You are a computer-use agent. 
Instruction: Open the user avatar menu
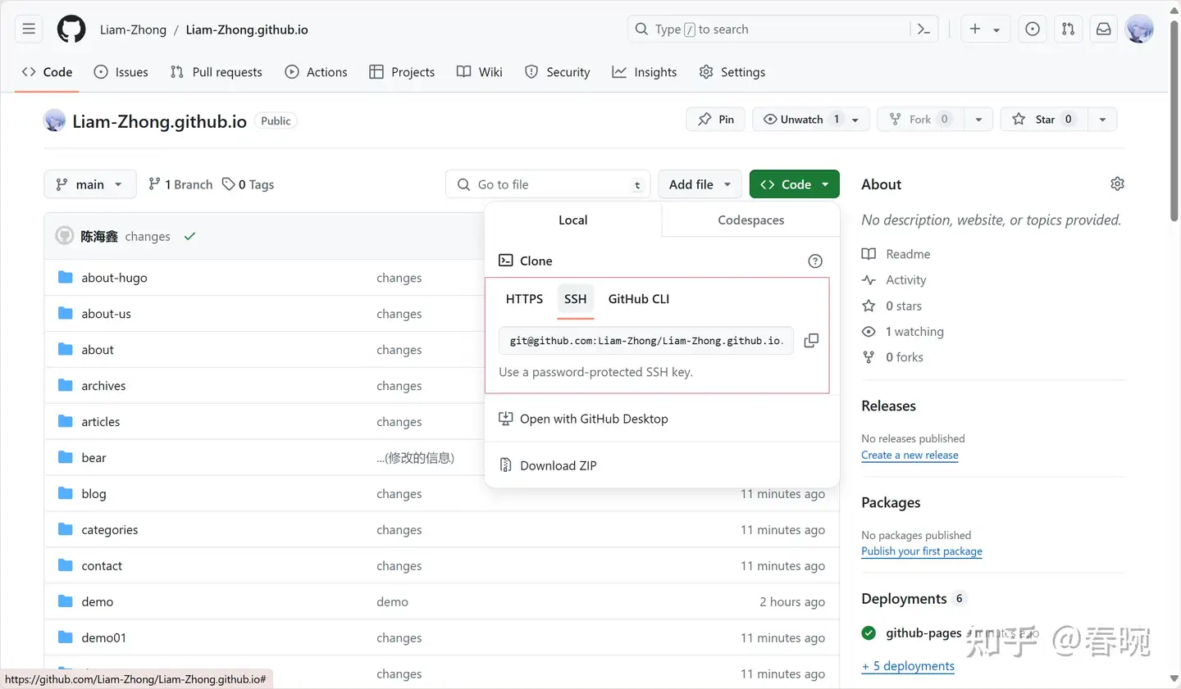[x=1139, y=29]
